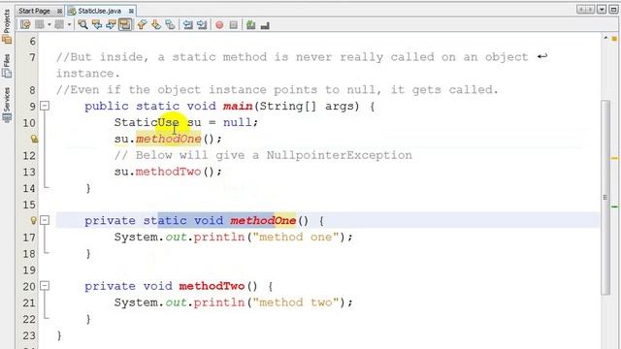The image size is (621, 349).
Task: Click the "method two" string literal
Action: (296, 302)
